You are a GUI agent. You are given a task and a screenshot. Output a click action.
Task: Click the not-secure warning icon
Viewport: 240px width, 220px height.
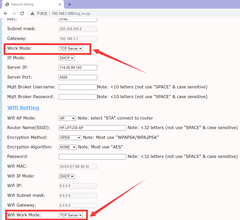(x=32, y=13)
